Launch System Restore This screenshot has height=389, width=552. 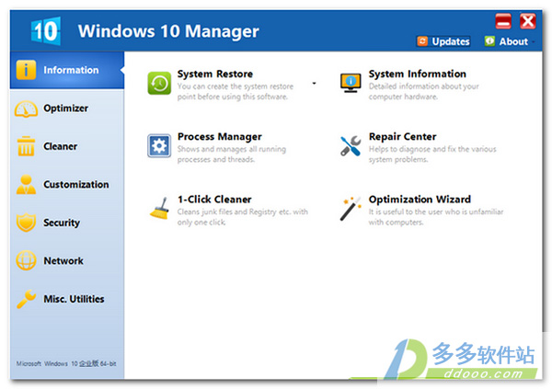coord(215,74)
